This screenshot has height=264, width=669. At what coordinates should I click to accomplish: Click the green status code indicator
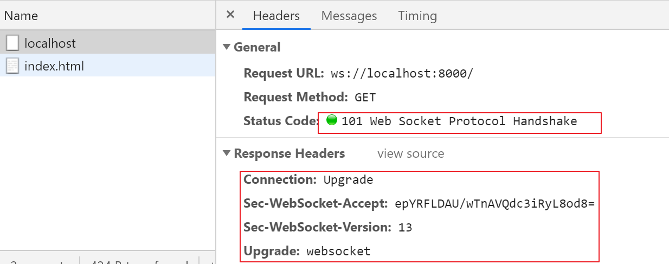332,120
